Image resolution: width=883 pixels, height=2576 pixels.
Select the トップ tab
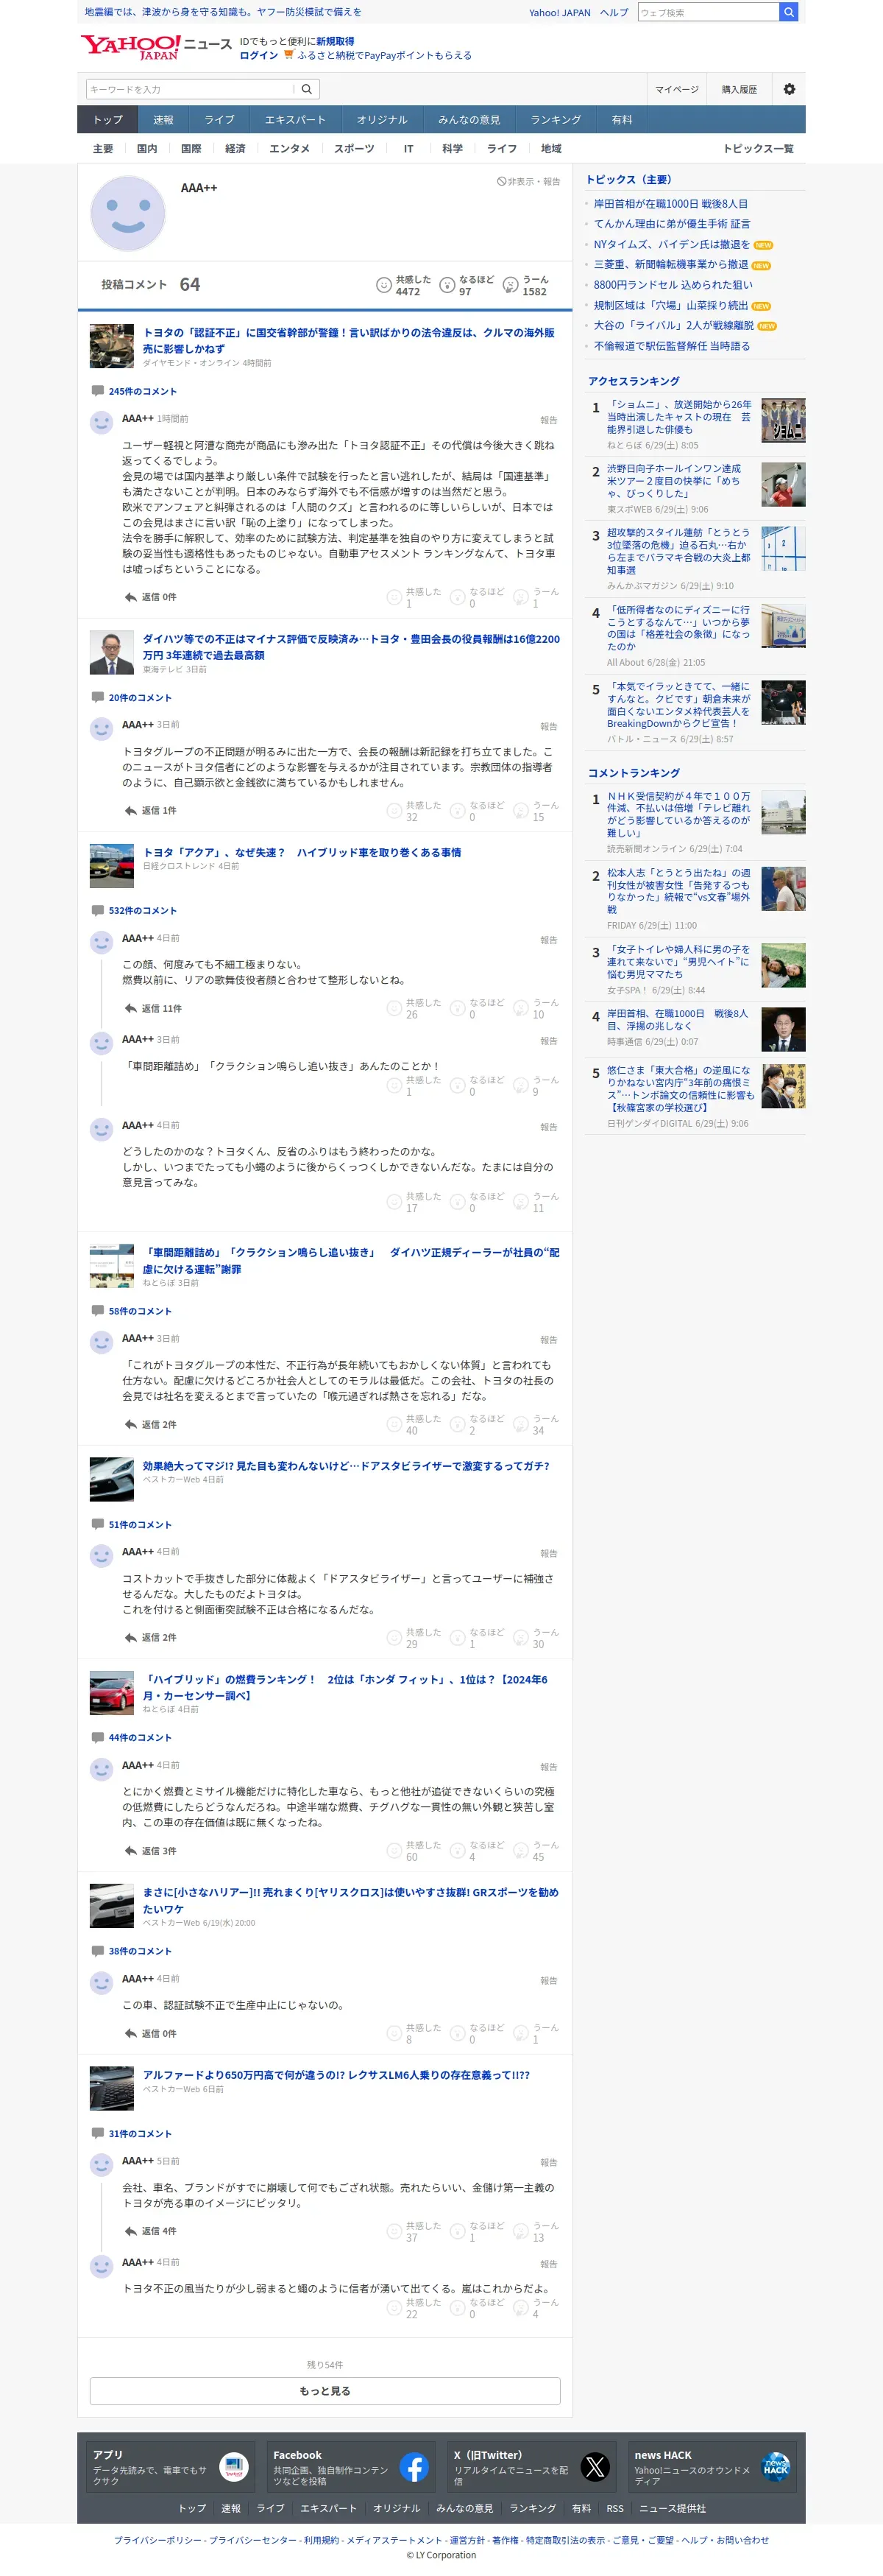108,120
